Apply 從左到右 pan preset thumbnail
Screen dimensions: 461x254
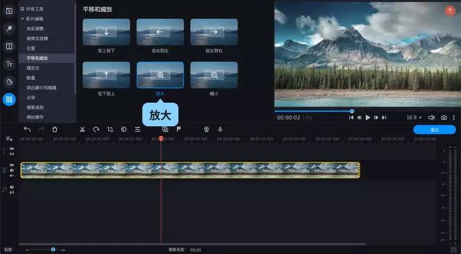click(x=214, y=32)
